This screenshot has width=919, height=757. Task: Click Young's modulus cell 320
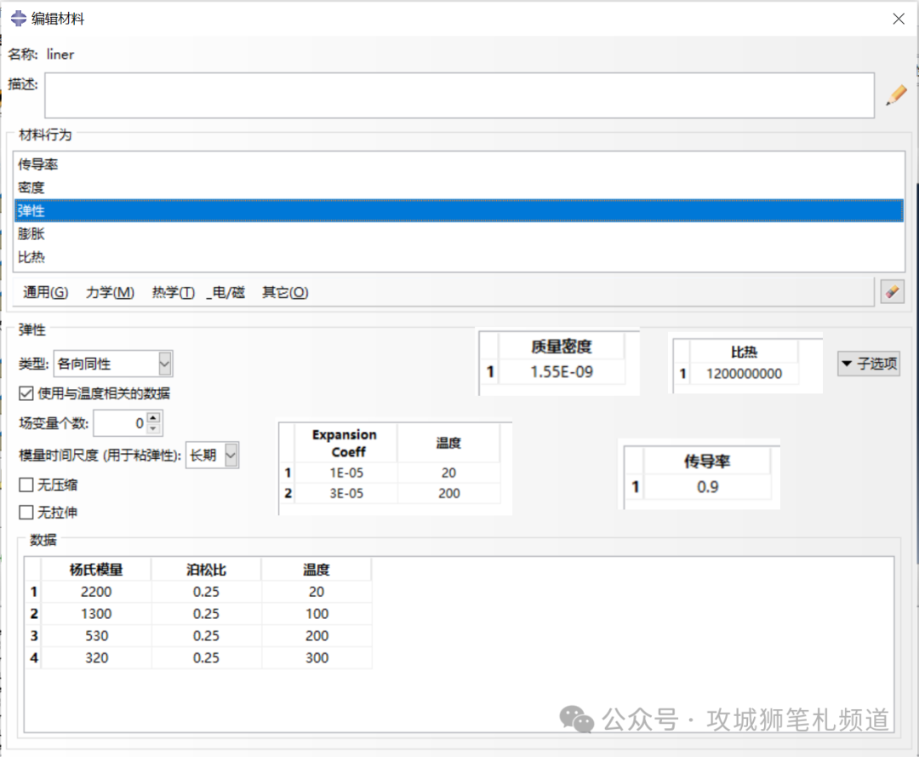tap(96, 658)
